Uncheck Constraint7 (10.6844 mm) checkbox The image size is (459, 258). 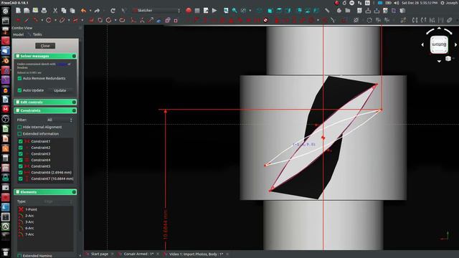coord(21,178)
